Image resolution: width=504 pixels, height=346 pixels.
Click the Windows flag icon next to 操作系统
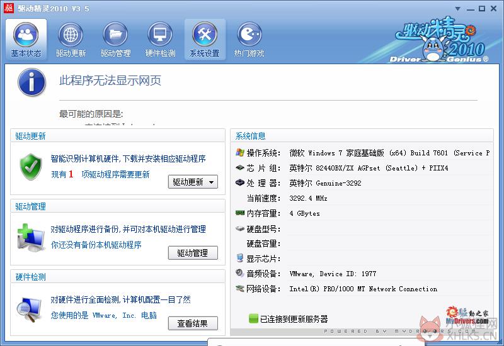coord(240,153)
